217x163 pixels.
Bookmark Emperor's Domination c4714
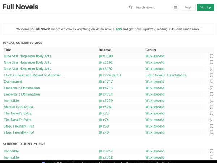tap(212, 94)
